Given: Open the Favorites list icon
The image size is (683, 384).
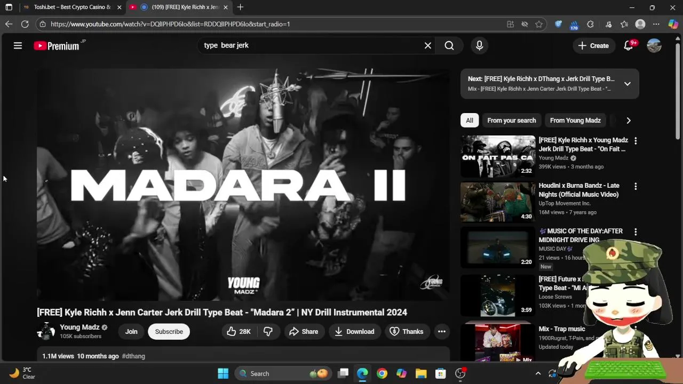Looking at the screenshot, I should click(624, 24).
